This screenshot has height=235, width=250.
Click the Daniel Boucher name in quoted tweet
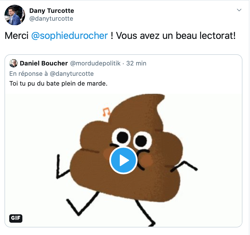pos(44,63)
